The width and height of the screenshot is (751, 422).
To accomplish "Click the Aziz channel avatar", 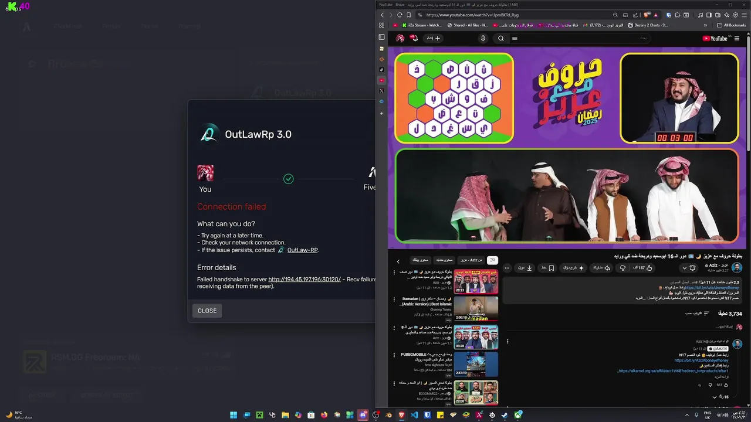I will tap(737, 267).
